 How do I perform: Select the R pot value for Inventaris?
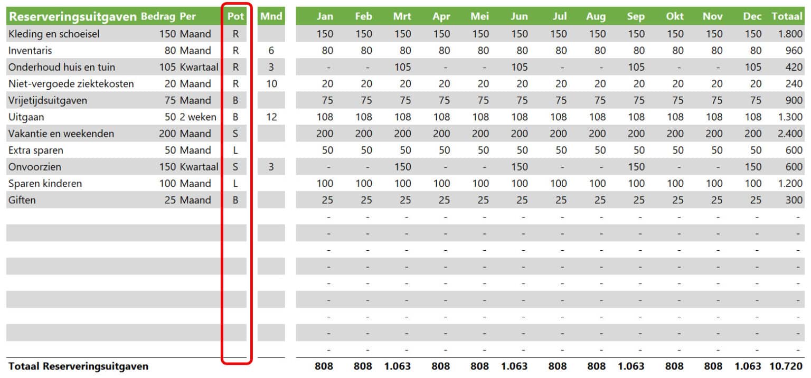click(236, 50)
